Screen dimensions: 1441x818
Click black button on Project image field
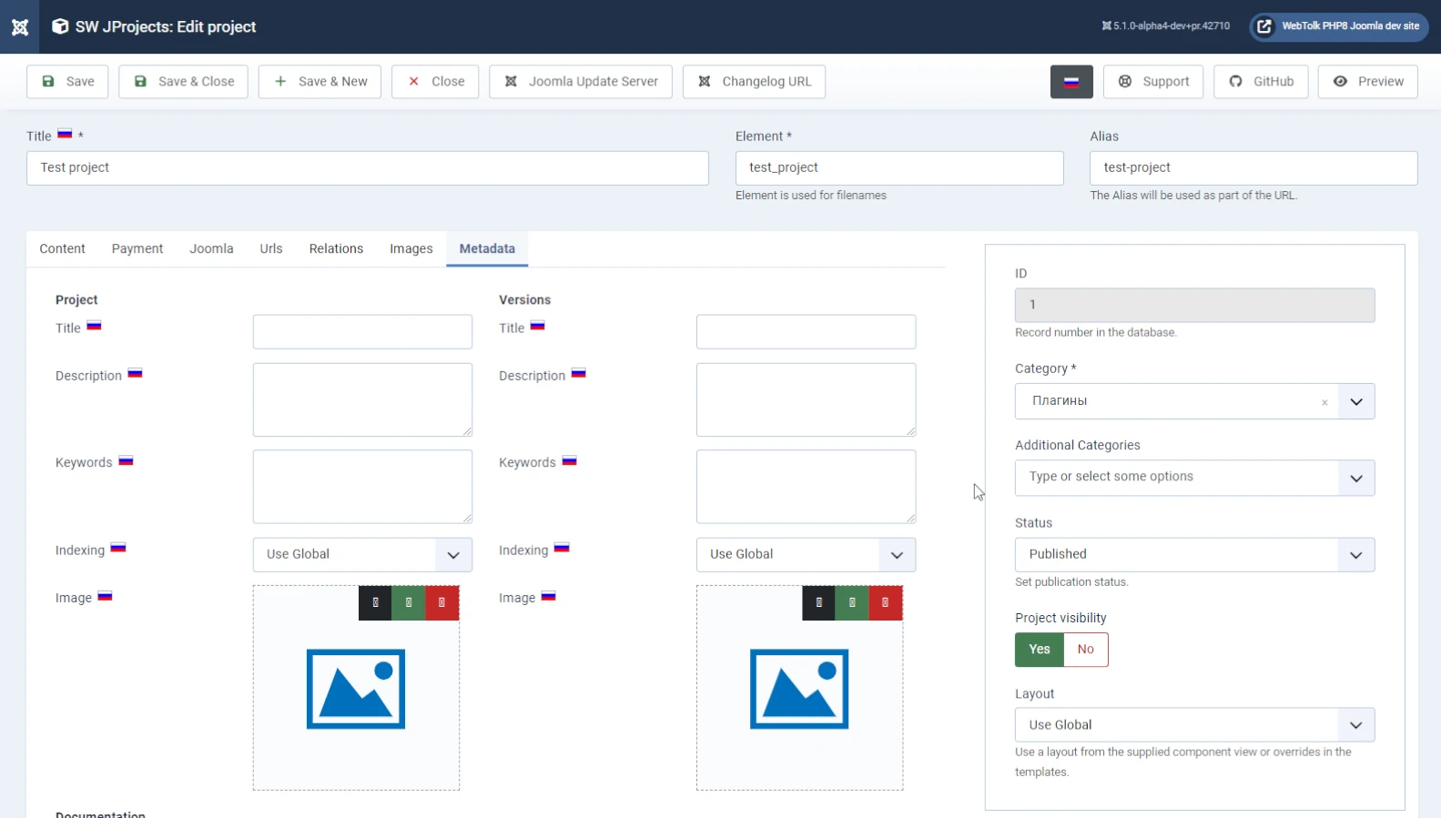(x=375, y=602)
